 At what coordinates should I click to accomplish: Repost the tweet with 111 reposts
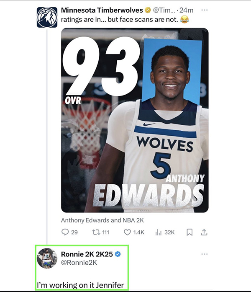(x=96, y=232)
